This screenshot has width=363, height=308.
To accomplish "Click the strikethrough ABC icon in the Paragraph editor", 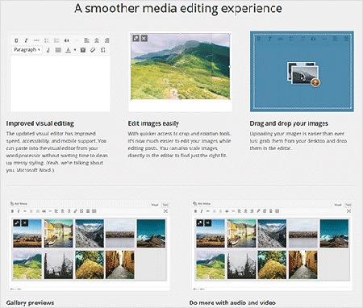I will 36,40.
